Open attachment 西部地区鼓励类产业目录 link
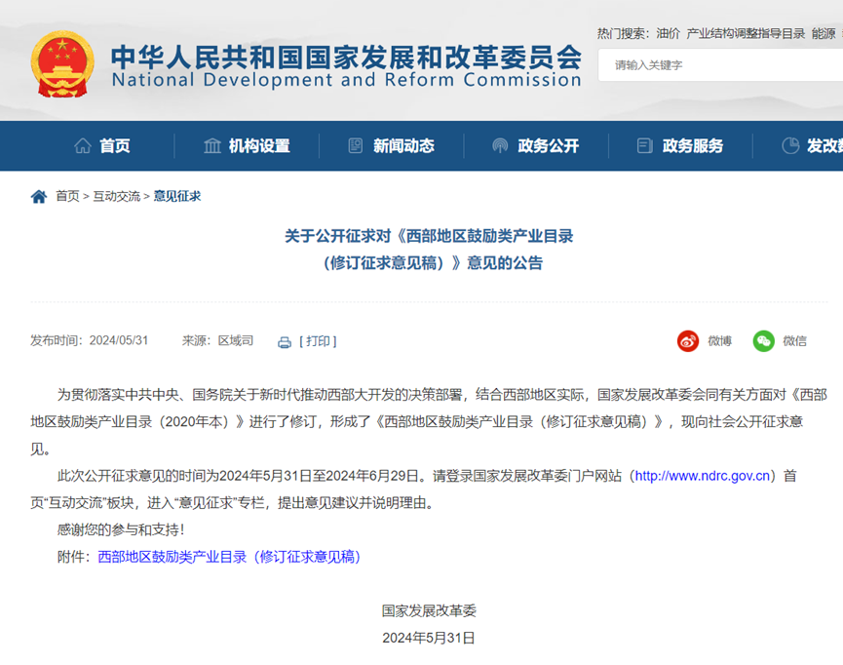Screen dimensions: 843x665 pos(229,557)
